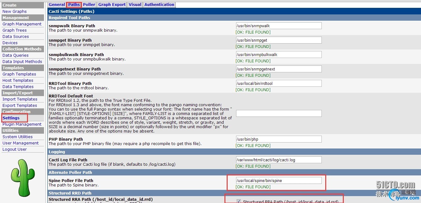Image resolution: width=421 pixels, height=203 pixels.
Task: Click OK FILE FOUND under PHP path
Action: 253,145
